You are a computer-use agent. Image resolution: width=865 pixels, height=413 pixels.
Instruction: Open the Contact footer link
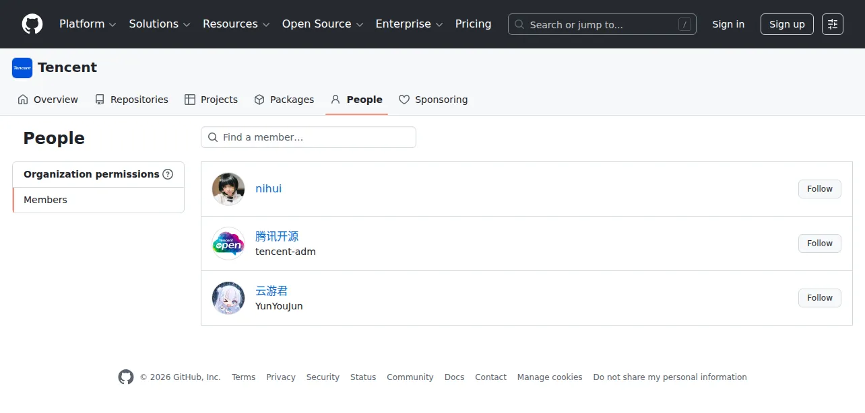(x=490, y=377)
